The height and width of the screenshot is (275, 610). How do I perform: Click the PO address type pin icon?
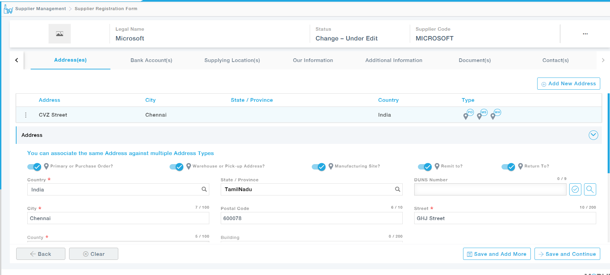468,115
